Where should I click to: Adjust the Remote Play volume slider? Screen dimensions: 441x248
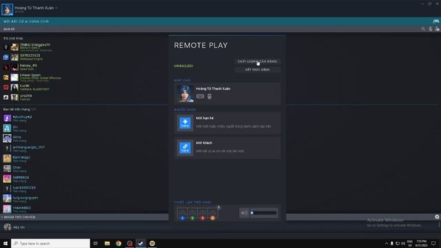[x=264, y=213]
